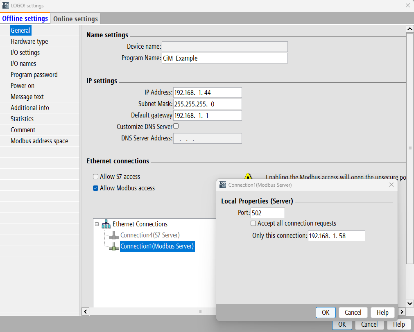Uncheck the Allow Modbus access checkbox
The height and width of the screenshot is (332, 414).
pyautogui.click(x=95, y=188)
